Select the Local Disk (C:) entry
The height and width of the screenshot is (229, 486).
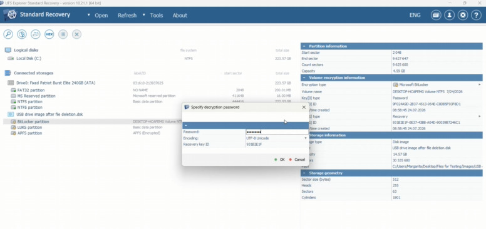tap(29, 58)
